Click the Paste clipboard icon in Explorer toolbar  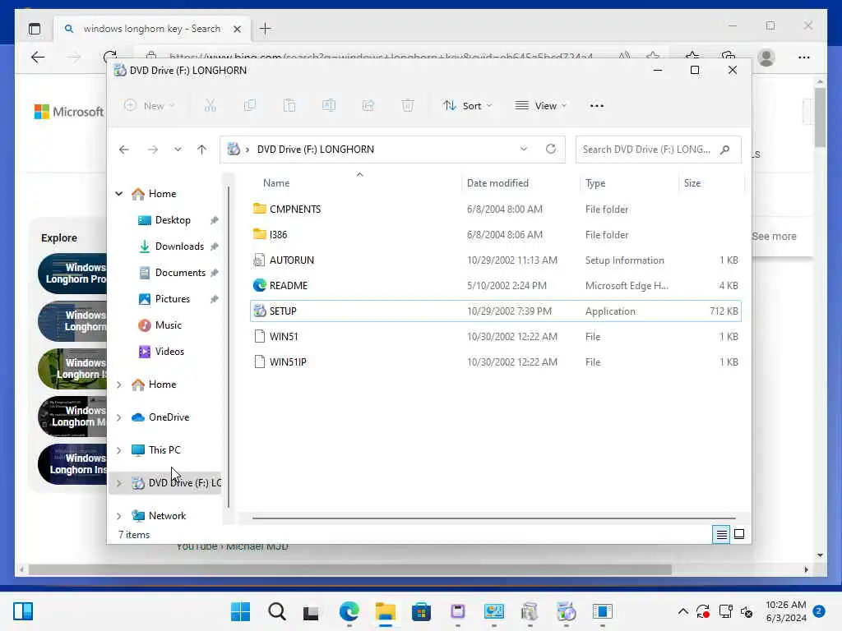tap(289, 106)
